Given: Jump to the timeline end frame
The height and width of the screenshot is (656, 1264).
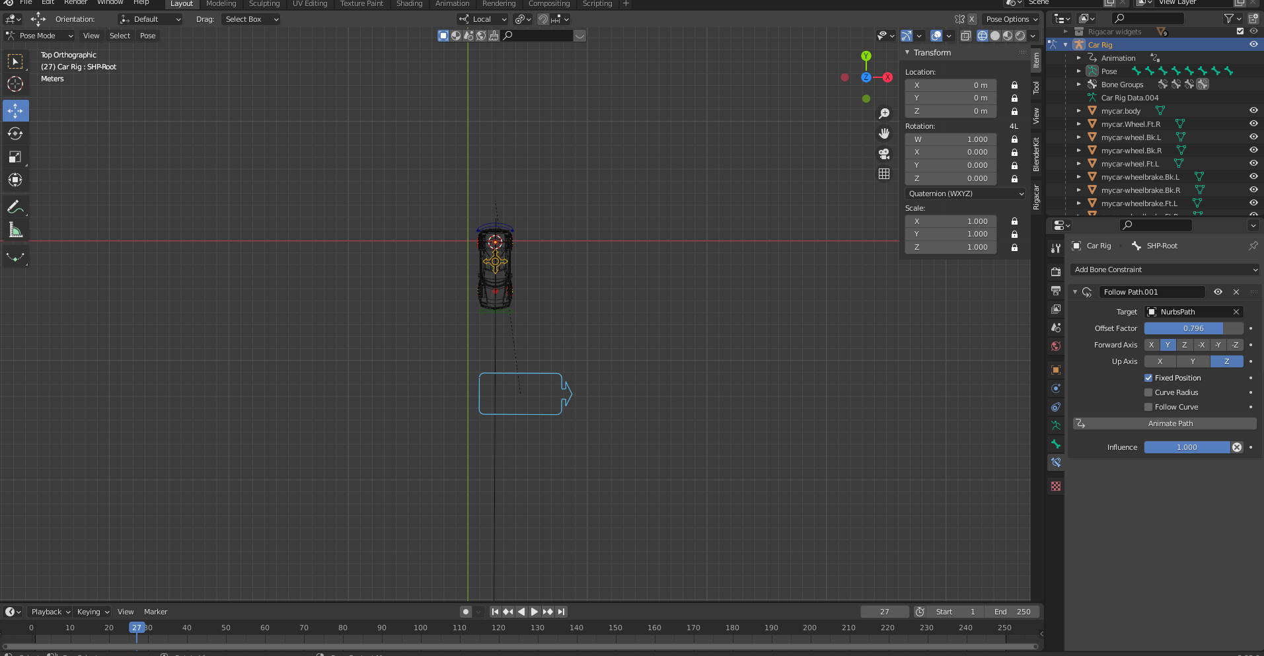Looking at the screenshot, I should pos(561,612).
